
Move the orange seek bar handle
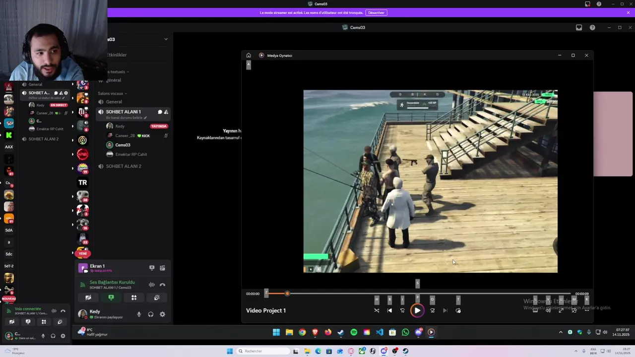pos(287,294)
